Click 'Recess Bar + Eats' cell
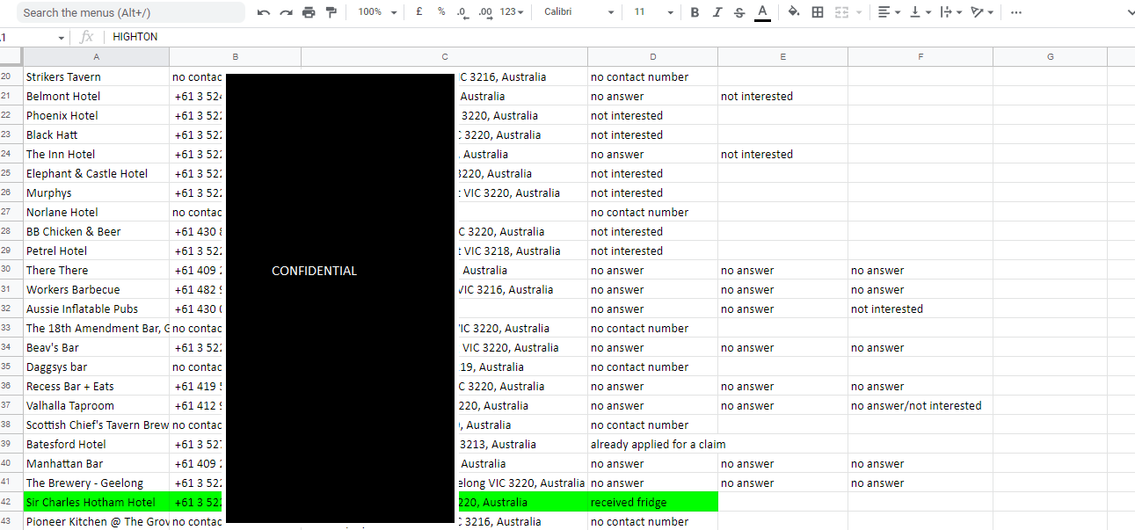Screen dimensions: 1135x530 pos(97,386)
